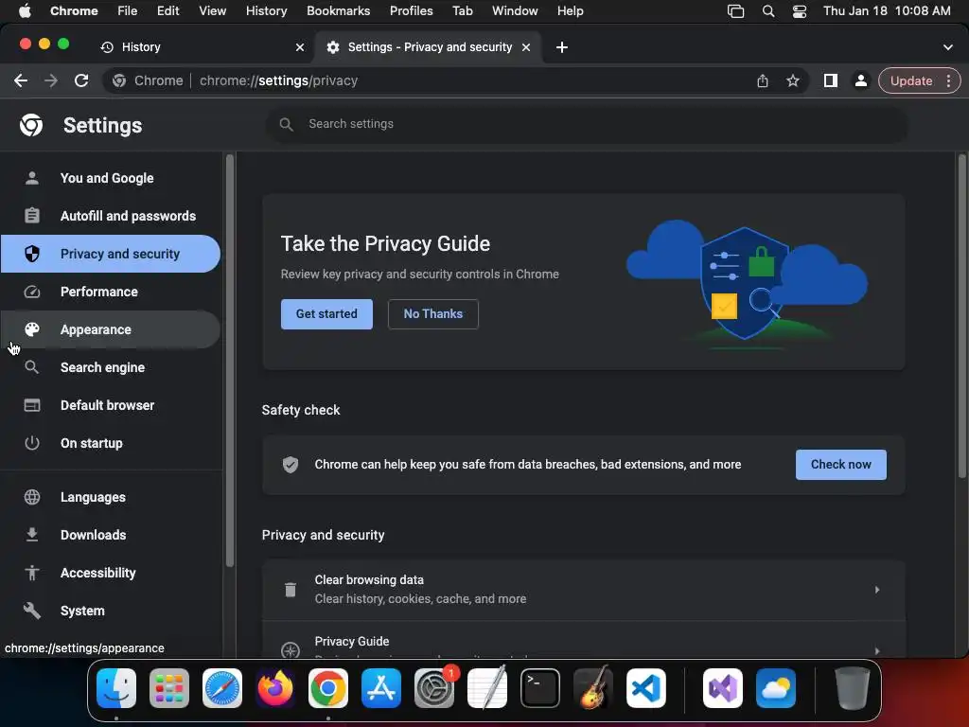The image size is (969, 727).
Task: Open the Performance settings page
Action: click(110, 292)
